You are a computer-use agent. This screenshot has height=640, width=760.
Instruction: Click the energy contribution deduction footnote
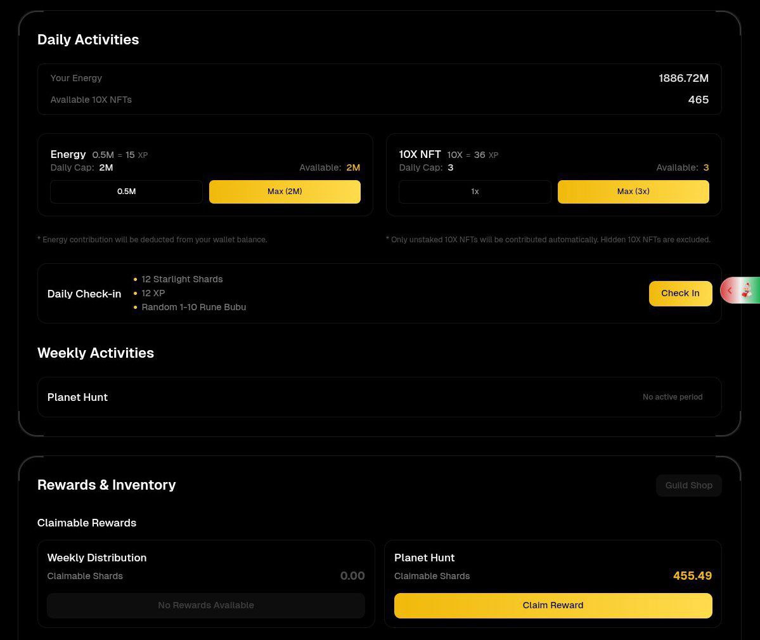coord(152,240)
